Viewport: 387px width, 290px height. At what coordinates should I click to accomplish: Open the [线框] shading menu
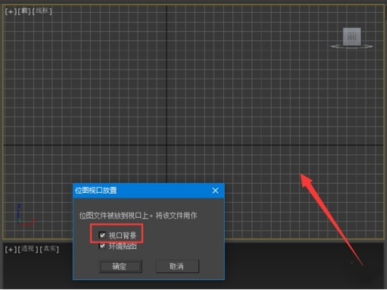click(43, 11)
